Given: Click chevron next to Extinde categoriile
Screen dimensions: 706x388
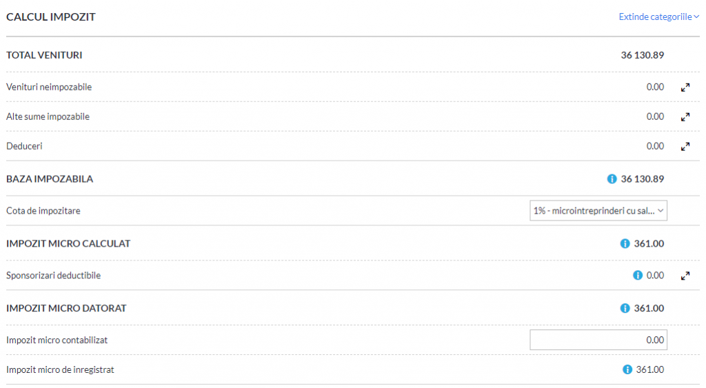Looking at the screenshot, I should click(x=696, y=17).
